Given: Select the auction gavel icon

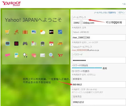Looking at the screenshot, I should click(16, 32).
